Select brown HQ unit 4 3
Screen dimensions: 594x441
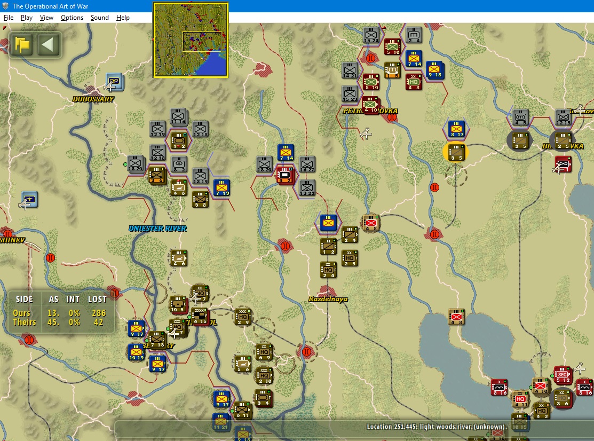pos(542,411)
